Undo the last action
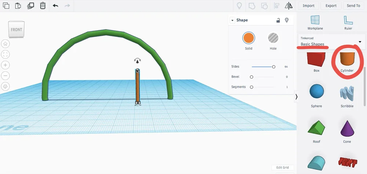Viewport: 367px width, 174px height. point(55,5)
